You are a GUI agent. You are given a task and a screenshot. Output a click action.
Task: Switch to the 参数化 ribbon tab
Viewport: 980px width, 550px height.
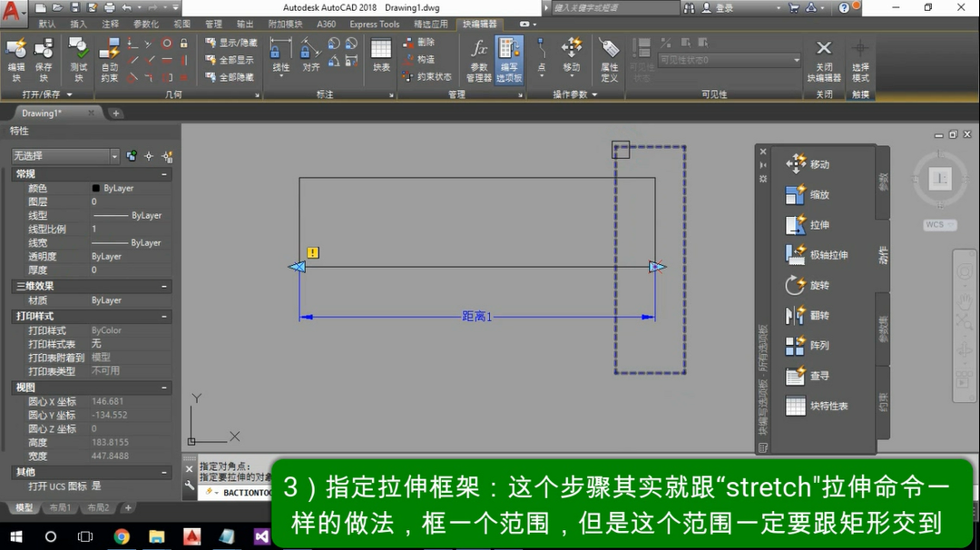(146, 25)
